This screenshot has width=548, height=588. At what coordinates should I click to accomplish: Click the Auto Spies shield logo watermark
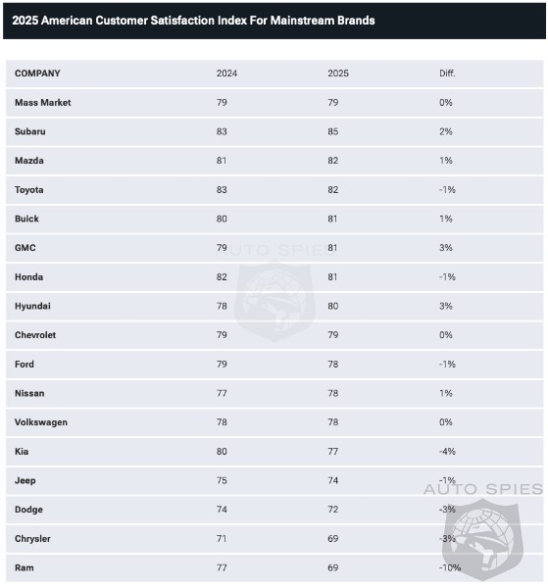(482, 539)
